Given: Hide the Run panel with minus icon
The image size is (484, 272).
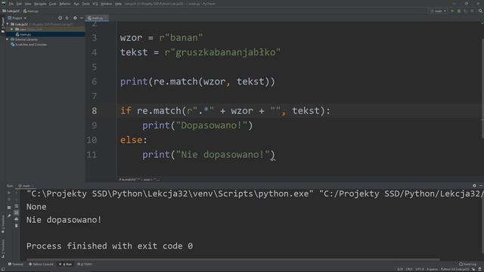Looking at the screenshot, I should coord(481,185).
